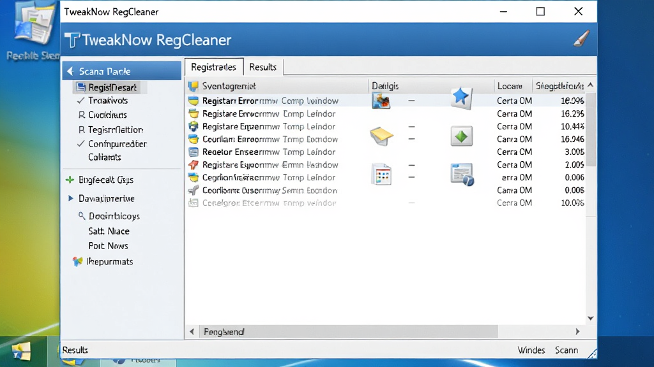Image resolution: width=654 pixels, height=367 pixels.
Task: Select the Poıt Nows sidebar entry
Action: point(108,245)
